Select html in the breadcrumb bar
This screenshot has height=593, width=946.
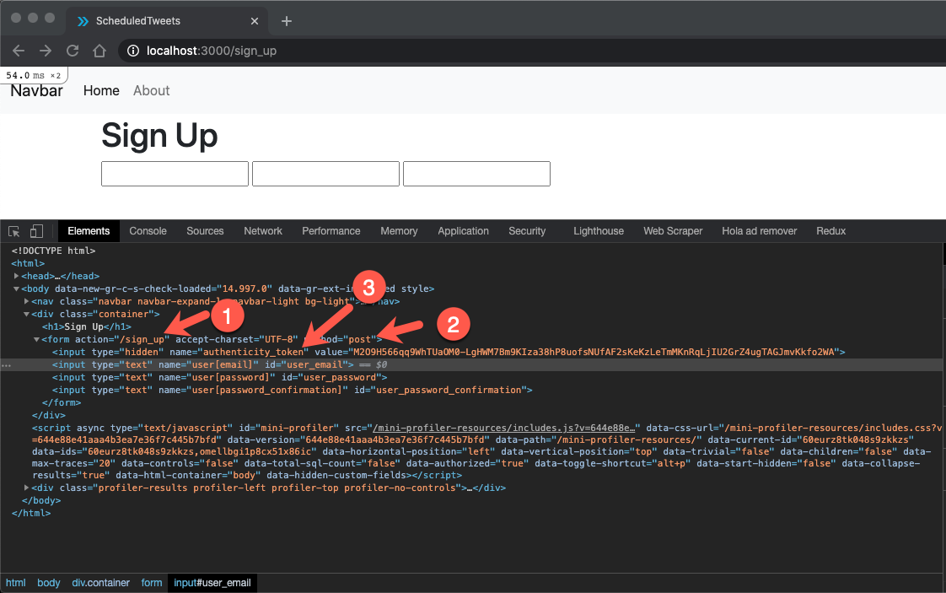[x=16, y=583]
